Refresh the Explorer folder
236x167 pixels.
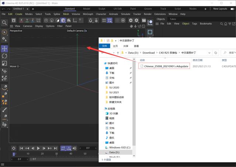pyautogui.click(x=216, y=53)
